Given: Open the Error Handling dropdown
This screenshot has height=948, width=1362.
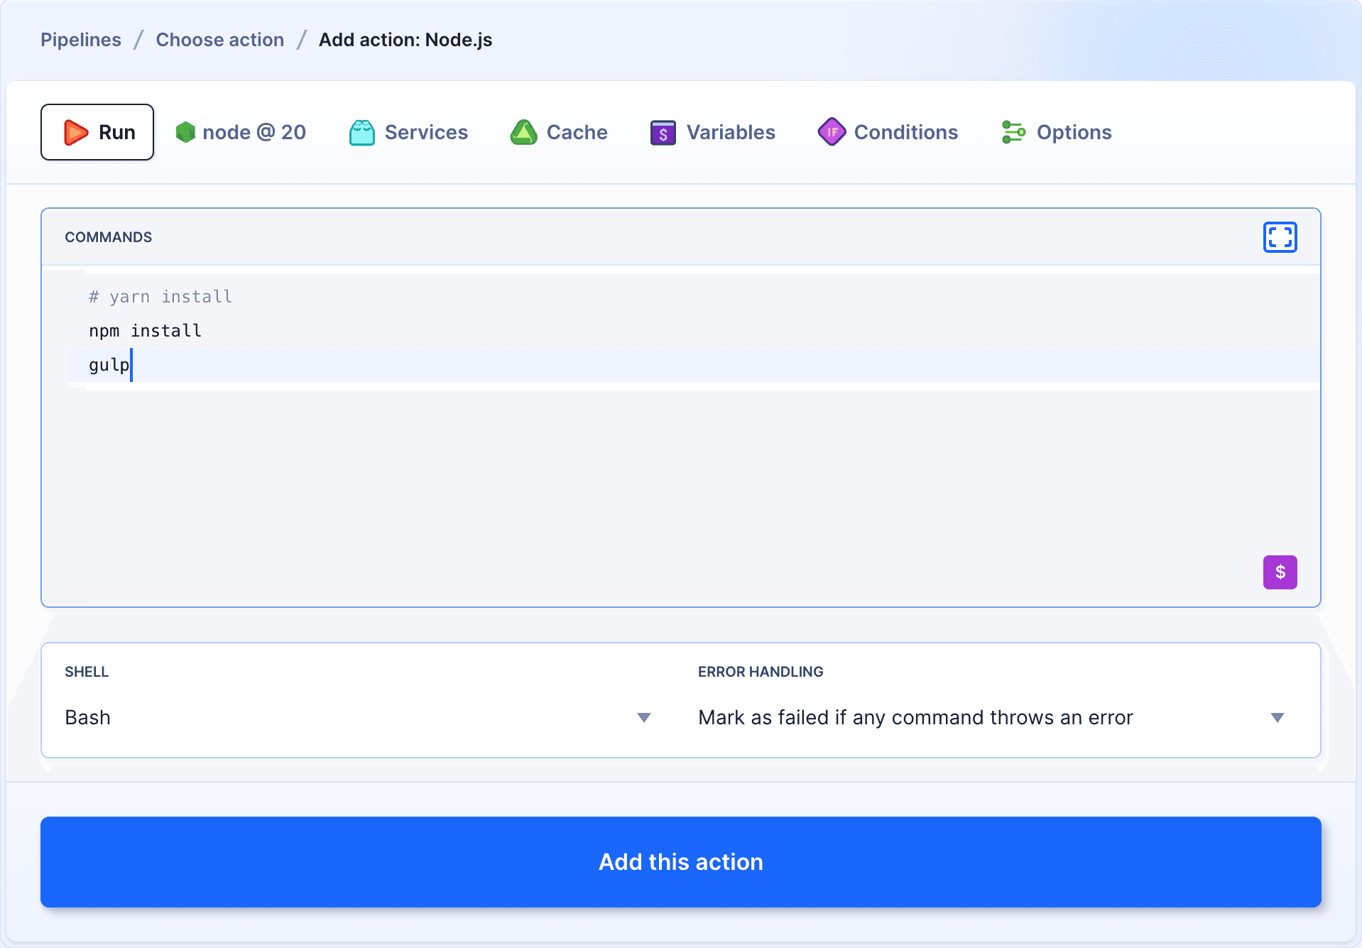Looking at the screenshot, I should [992, 717].
